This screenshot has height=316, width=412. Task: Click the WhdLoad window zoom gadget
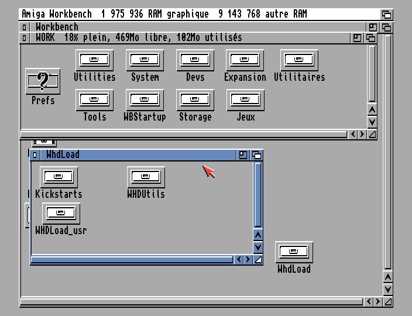[x=243, y=155]
